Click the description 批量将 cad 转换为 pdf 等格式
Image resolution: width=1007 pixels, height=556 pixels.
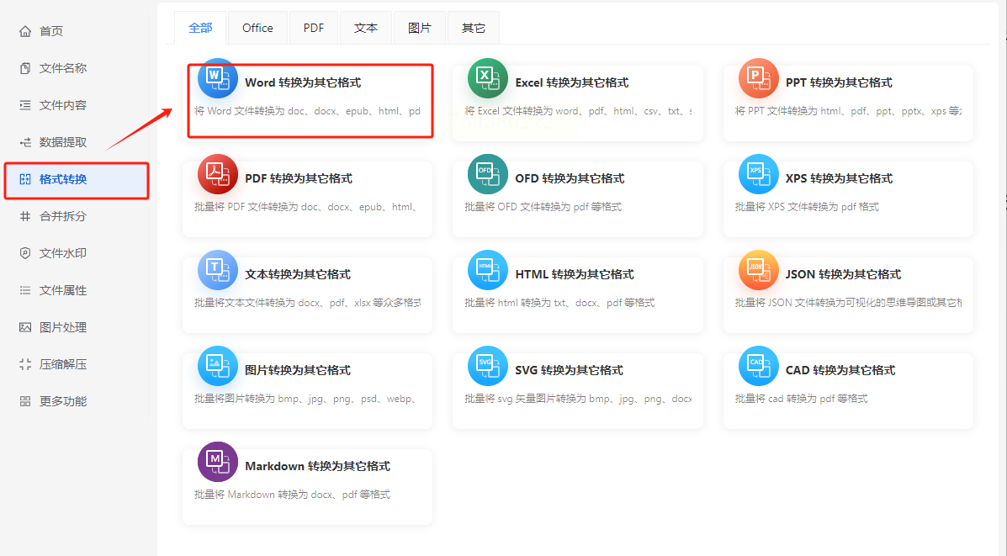point(801,399)
